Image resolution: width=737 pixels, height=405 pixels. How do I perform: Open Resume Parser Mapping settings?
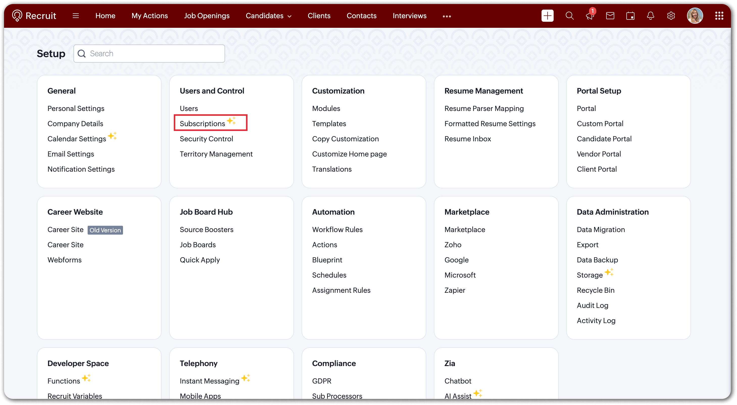484,108
